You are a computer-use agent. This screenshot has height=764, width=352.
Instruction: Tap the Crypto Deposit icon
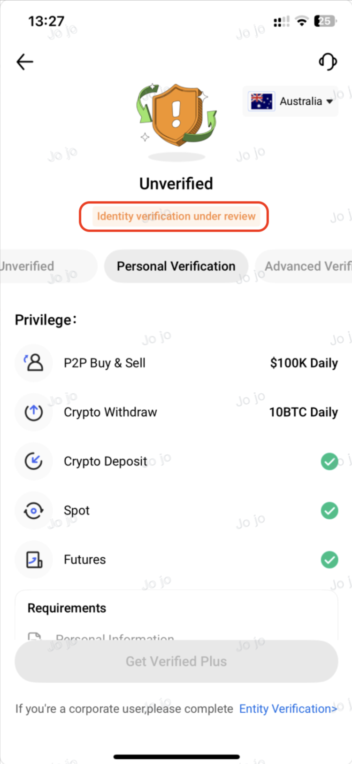pyautogui.click(x=34, y=461)
